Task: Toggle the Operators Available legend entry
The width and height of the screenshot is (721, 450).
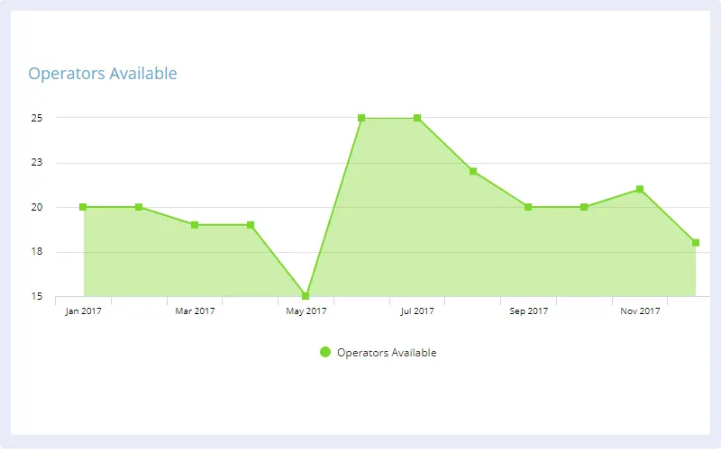Action: click(x=378, y=353)
